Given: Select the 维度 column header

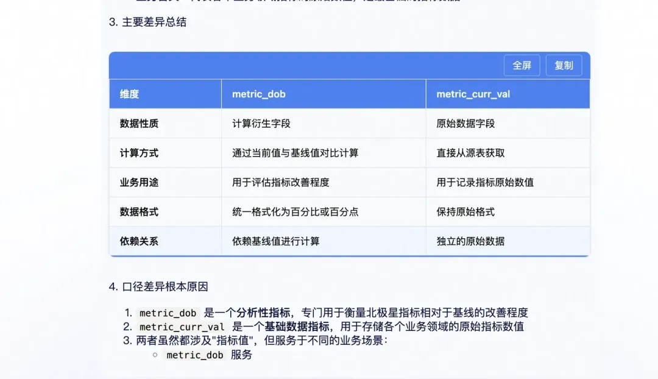Looking at the screenshot, I should 129,94.
